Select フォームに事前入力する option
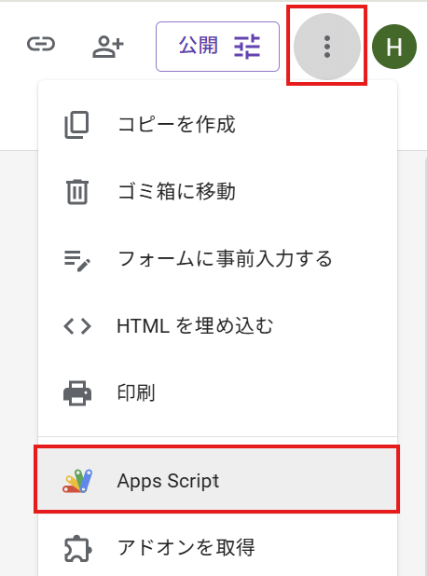Image resolution: width=427 pixels, height=576 pixels. click(217, 258)
